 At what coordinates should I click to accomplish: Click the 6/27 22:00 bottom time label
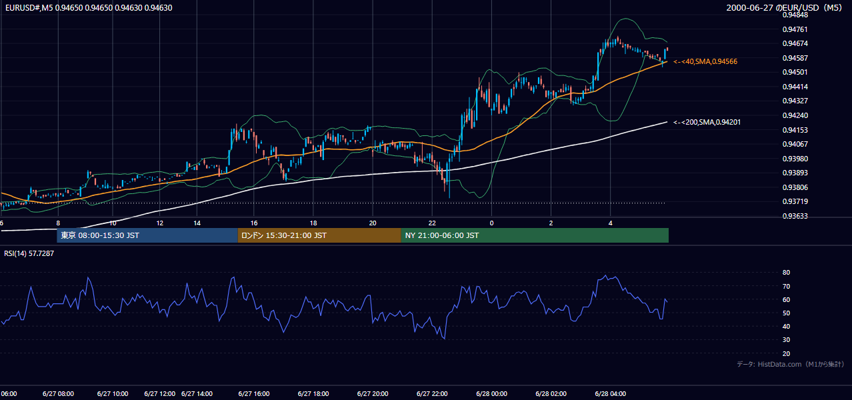[431, 393]
